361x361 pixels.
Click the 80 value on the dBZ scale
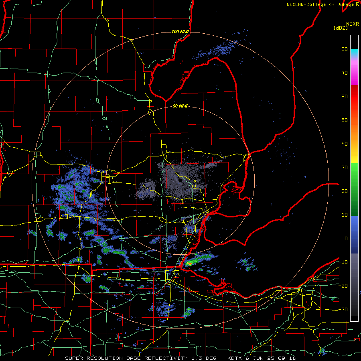point(345,49)
